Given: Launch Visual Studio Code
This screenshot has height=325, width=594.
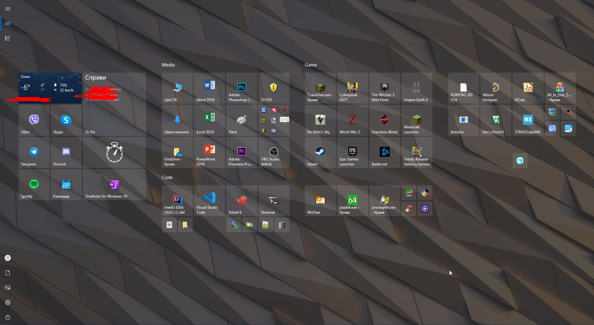Looking at the screenshot, I should click(x=209, y=201).
